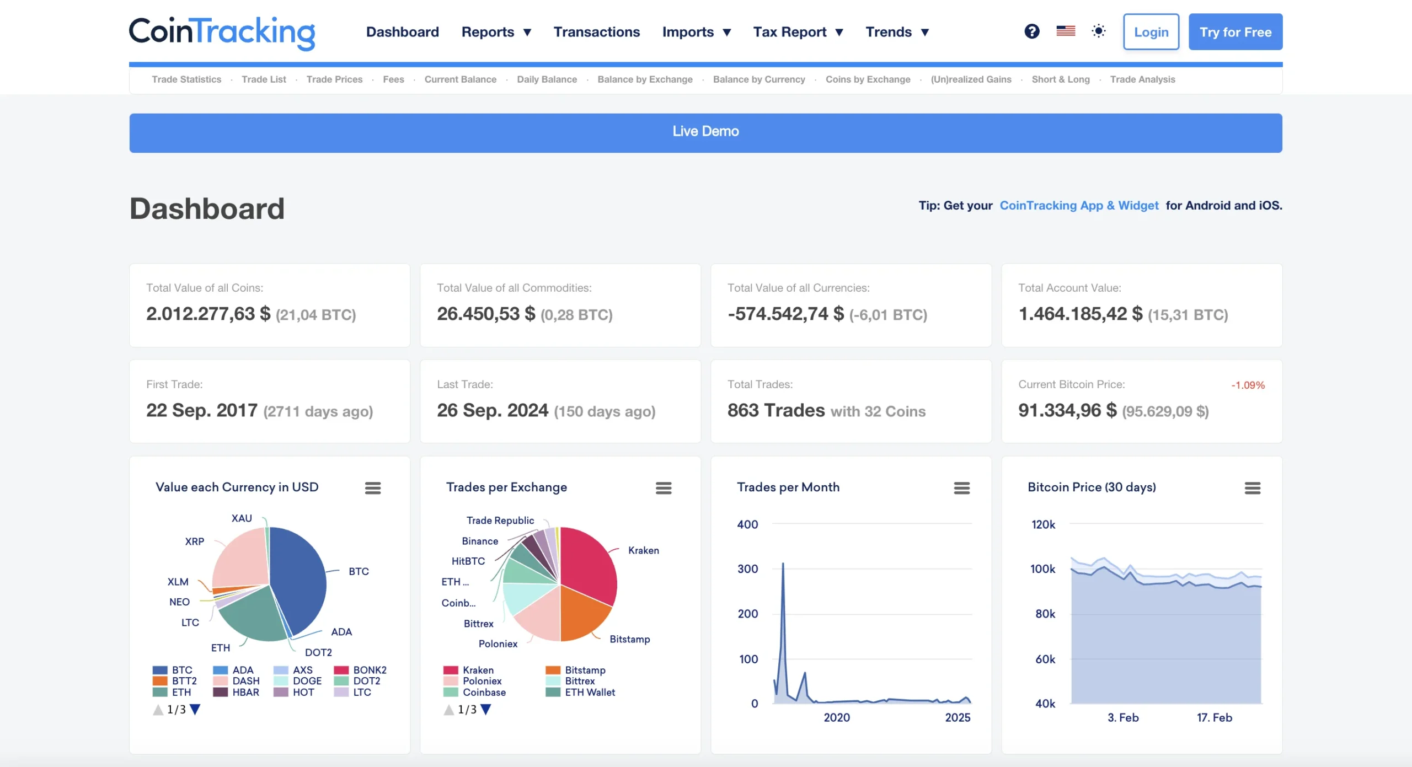Screen dimensions: 1412x767
Task: Open Trades per Month chart hamburger menu
Action: tap(962, 488)
